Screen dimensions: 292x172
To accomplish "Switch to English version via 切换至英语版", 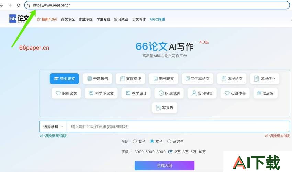I will click(x=53, y=136).
